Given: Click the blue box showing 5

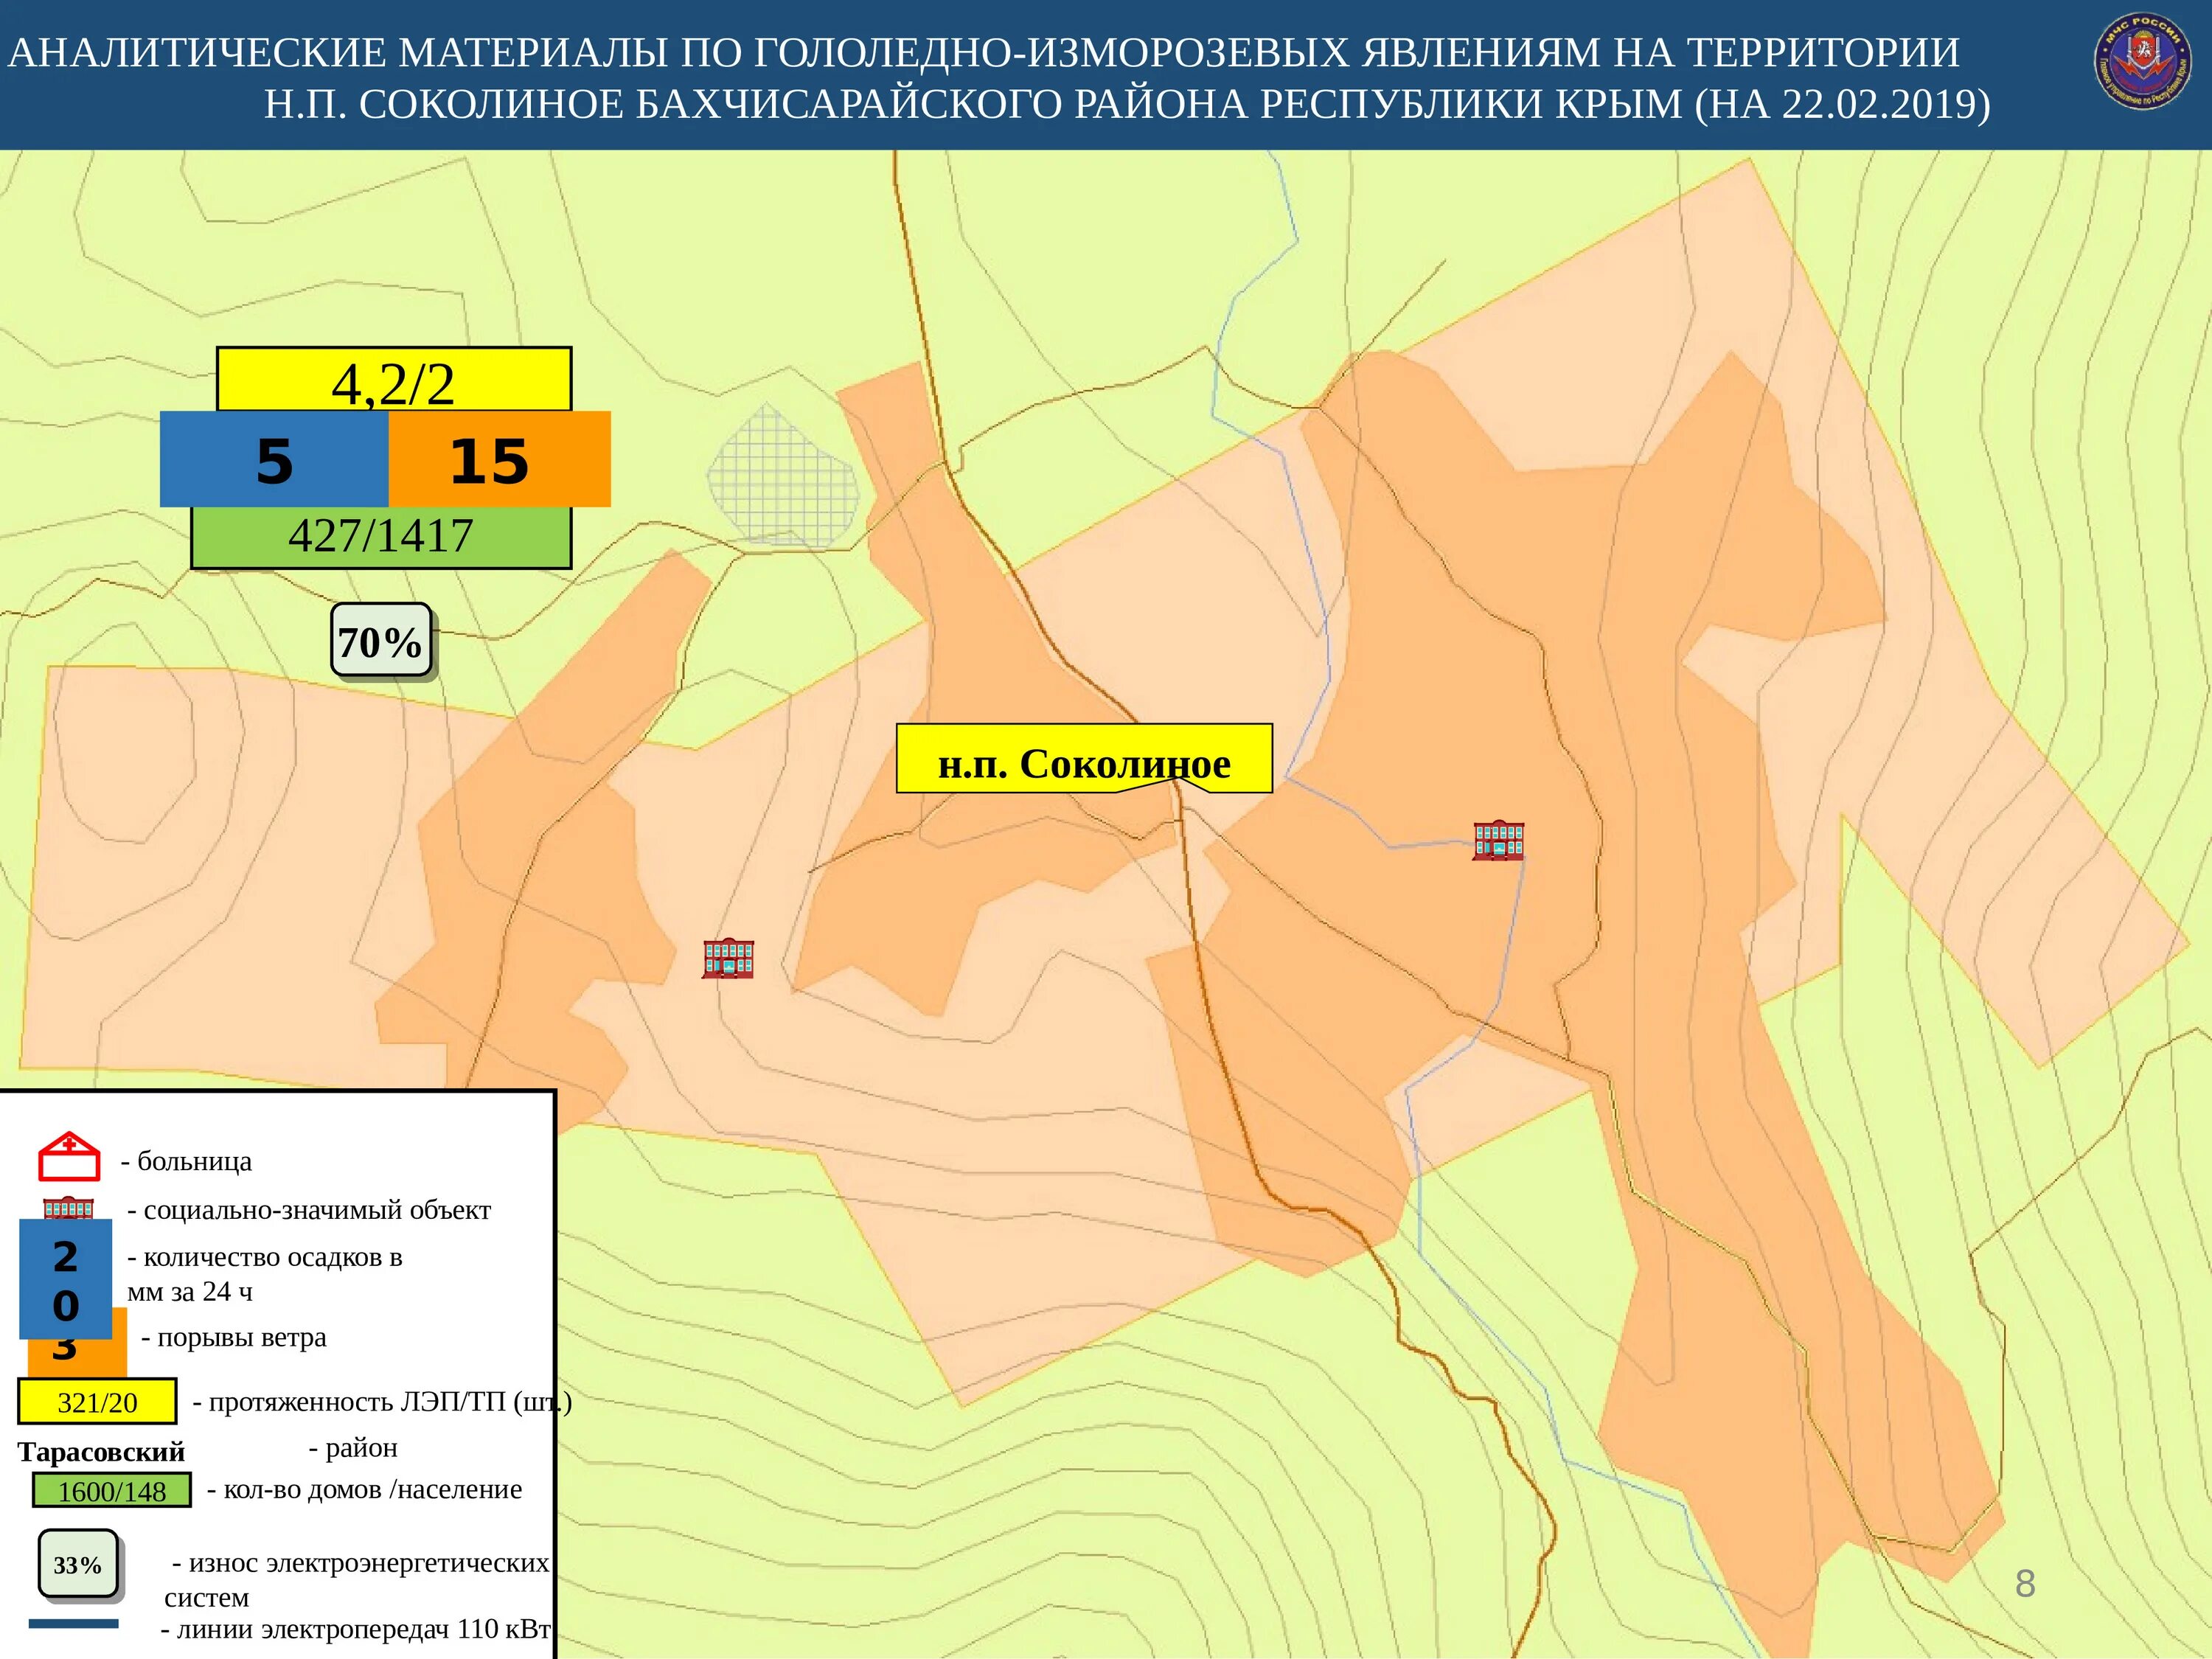Looking at the screenshot, I should pos(274,460).
